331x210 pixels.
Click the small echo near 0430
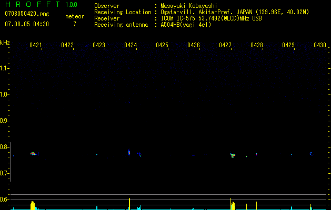pyautogui.click(x=311, y=153)
